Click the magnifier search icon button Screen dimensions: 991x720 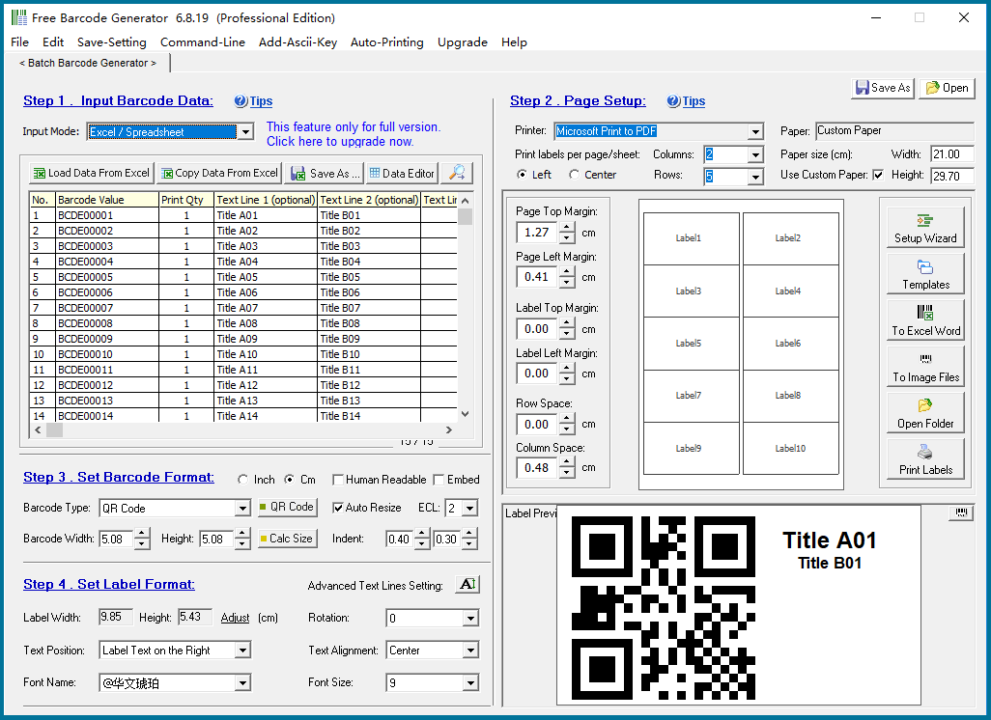point(456,173)
